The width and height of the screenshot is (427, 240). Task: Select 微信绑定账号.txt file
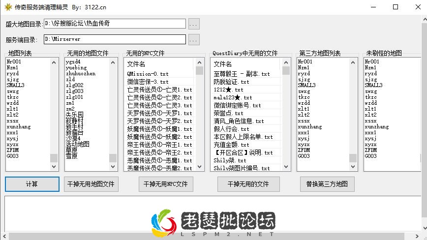[x=237, y=105]
